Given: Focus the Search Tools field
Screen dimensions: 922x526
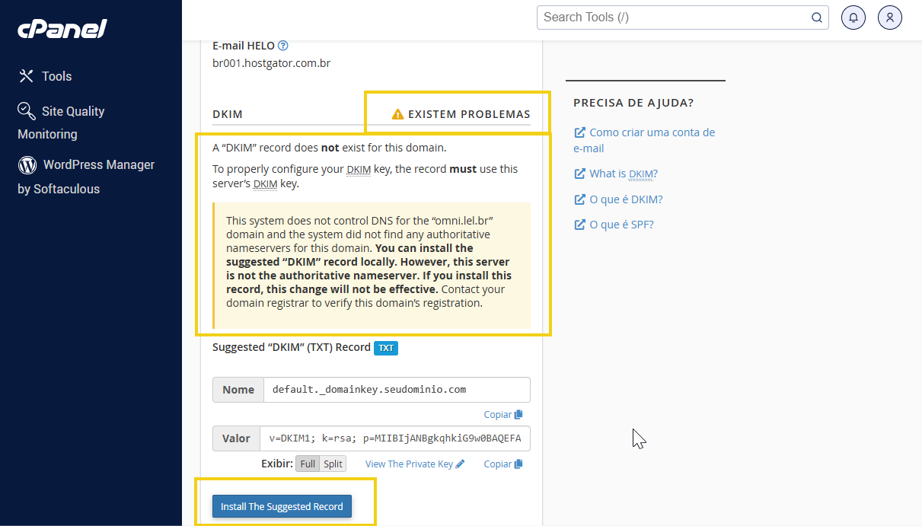Looking at the screenshot, I should 682,18.
